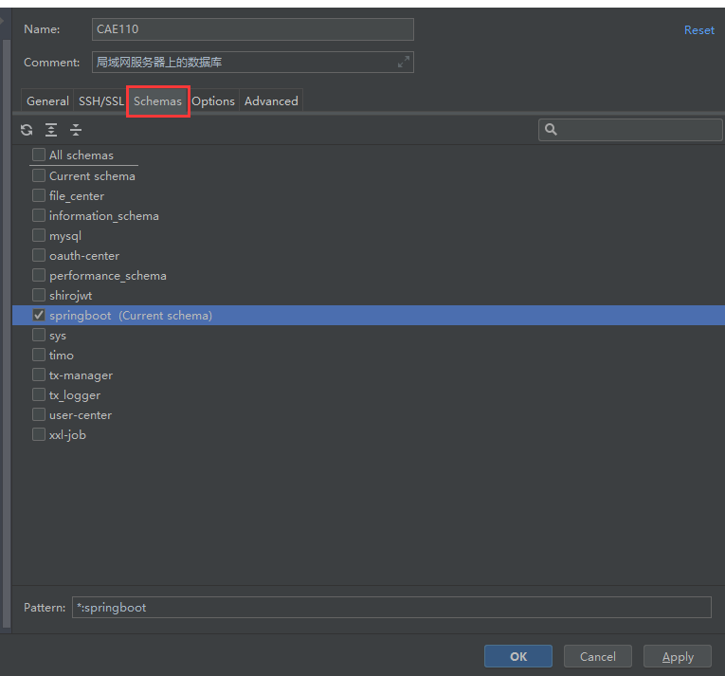Image resolution: width=725 pixels, height=676 pixels.
Task: Check the shirojwt schema checkbox
Action: [39, 295]
